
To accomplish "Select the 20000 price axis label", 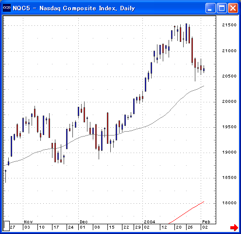I will click(x=229, y=101).
